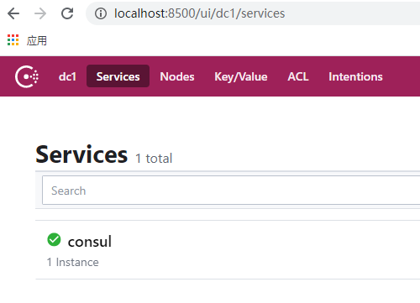This screenshot has height=303, width=420.
Task: Click the '1 total' services count
Action: click(154, 159)
